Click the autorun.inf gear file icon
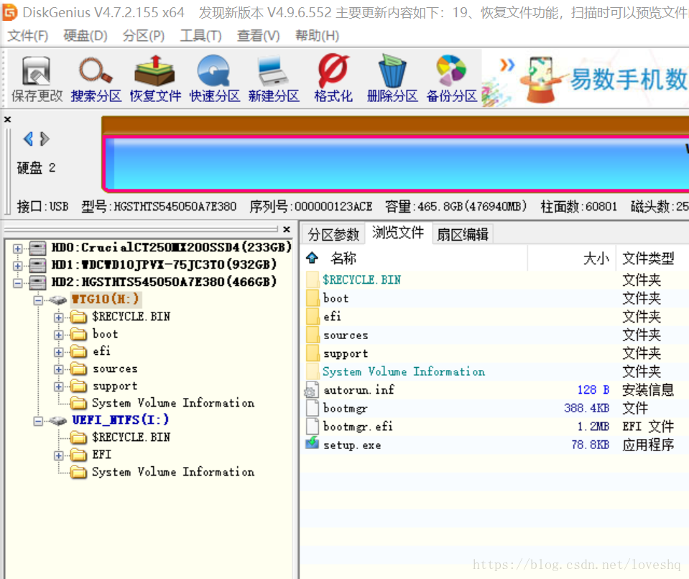Image resolution: width=689 pixels, height=579 pixels. tap(312, 389)
